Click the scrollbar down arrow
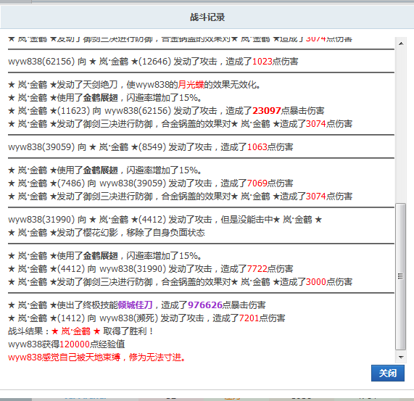414x401 pixels. point(401,357)
